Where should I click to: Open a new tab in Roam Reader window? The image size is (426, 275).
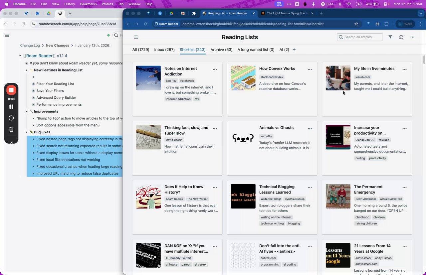coord(321,13)
